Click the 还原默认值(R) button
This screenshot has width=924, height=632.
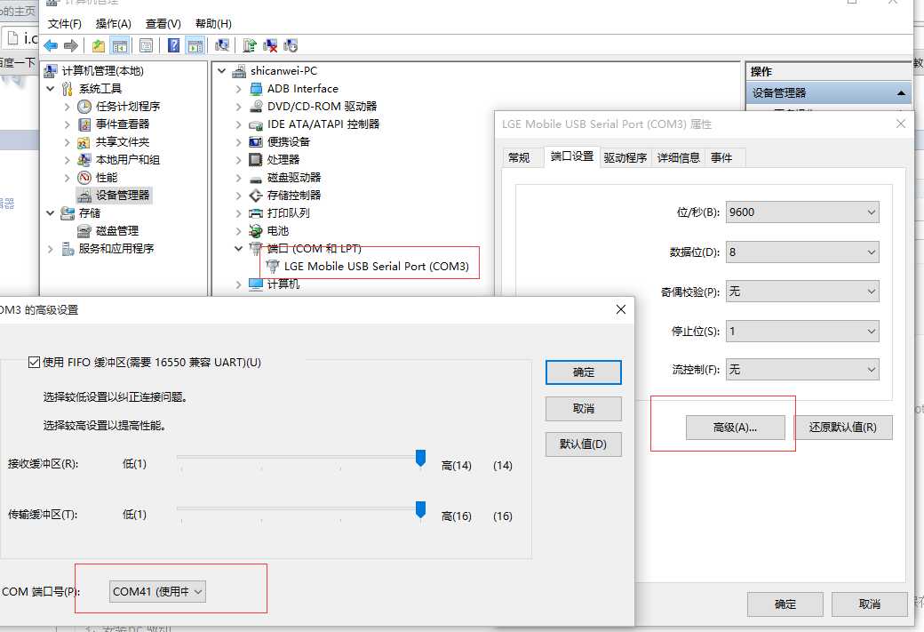843,428
